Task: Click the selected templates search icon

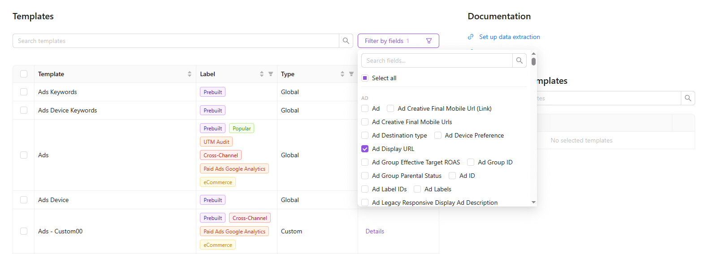Action: [688, 98]
